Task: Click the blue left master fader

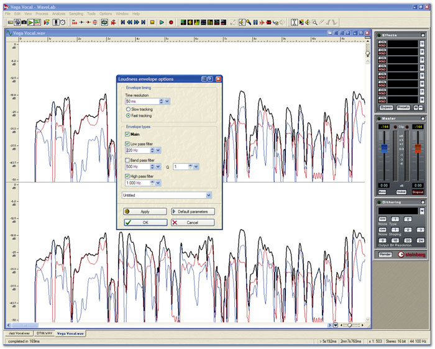Action: pos(384,148)
